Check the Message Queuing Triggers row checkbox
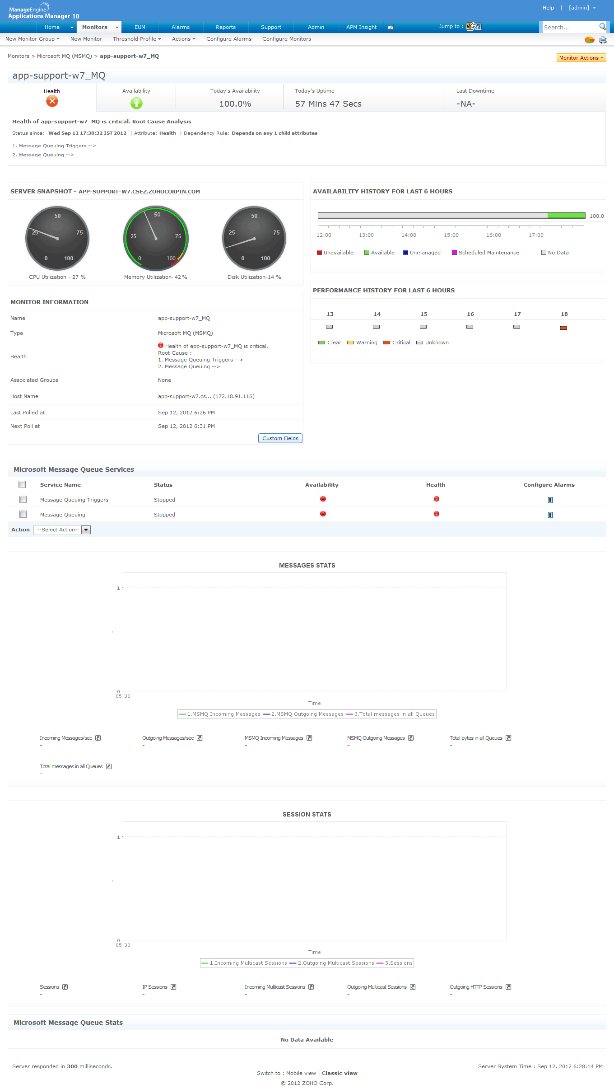Image resolution: width=614 pixels, height=1089 pixels. click(23, 499)
